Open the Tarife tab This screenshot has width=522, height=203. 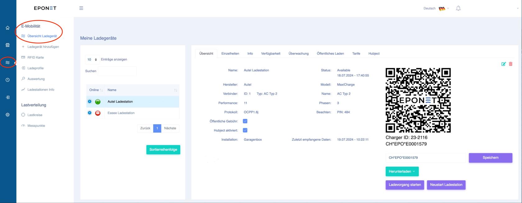[x=356, y=53]
